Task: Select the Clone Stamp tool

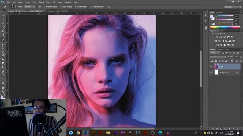Action: [x=3, y=48]
